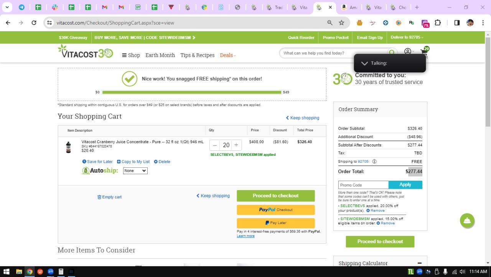This screenshot has height=277, width=491.
Task: Click Empty cart
Action: click(x=109, y=197)
